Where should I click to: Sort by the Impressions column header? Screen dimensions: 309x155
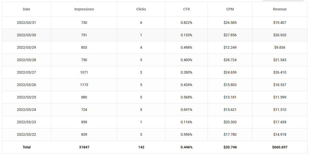click(x=84, y=9)
